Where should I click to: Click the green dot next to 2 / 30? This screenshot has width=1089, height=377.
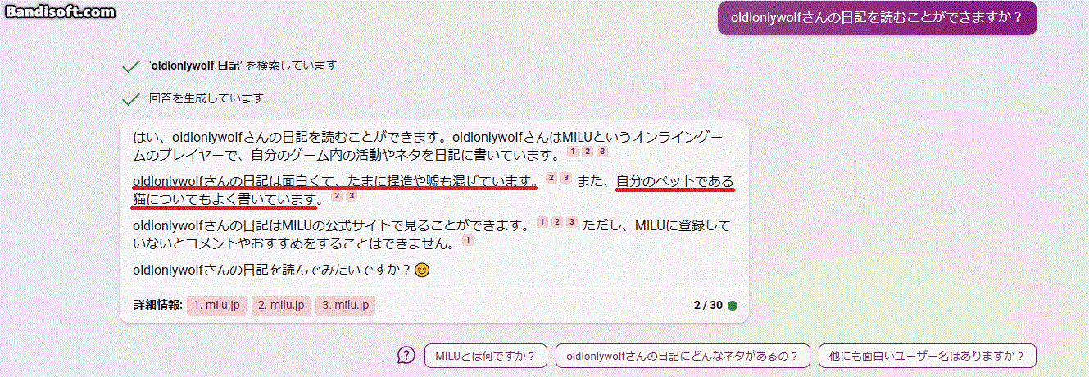[x=732, y=306]
